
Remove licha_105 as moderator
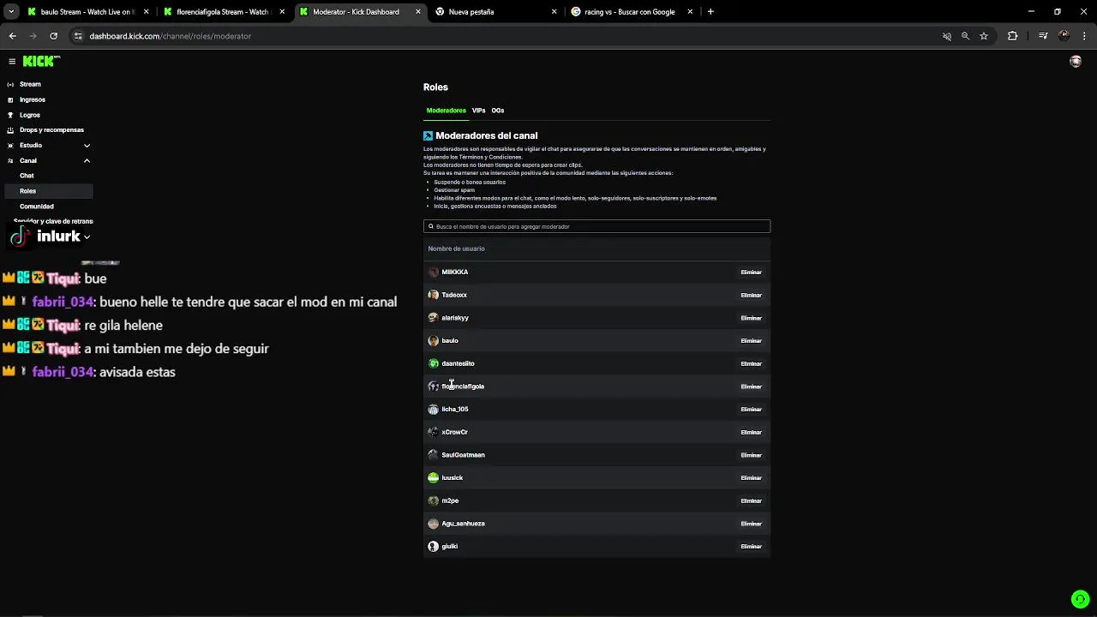click(x=752, y=410)
